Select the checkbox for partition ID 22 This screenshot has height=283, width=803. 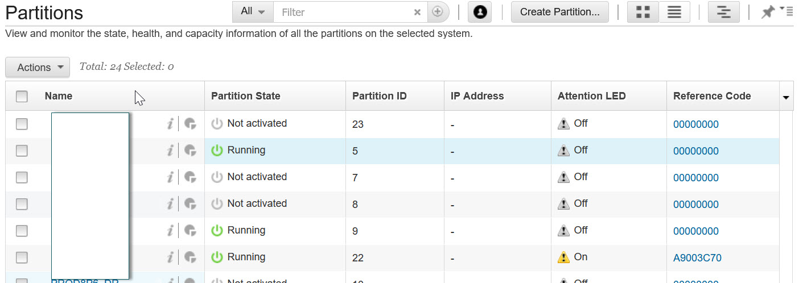click(x=22, y=257)
